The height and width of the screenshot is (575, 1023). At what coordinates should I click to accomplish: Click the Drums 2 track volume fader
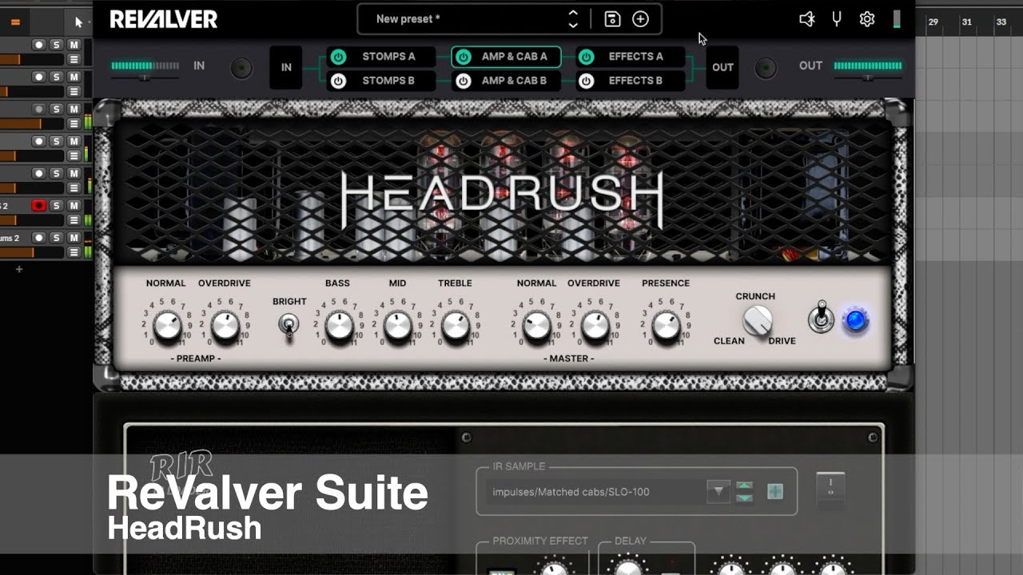click(x=32, y=252)
